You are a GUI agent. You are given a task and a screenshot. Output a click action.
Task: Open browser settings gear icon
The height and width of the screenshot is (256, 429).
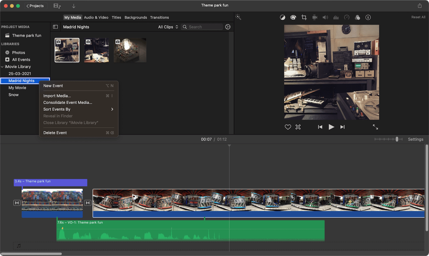click(228, 27)
